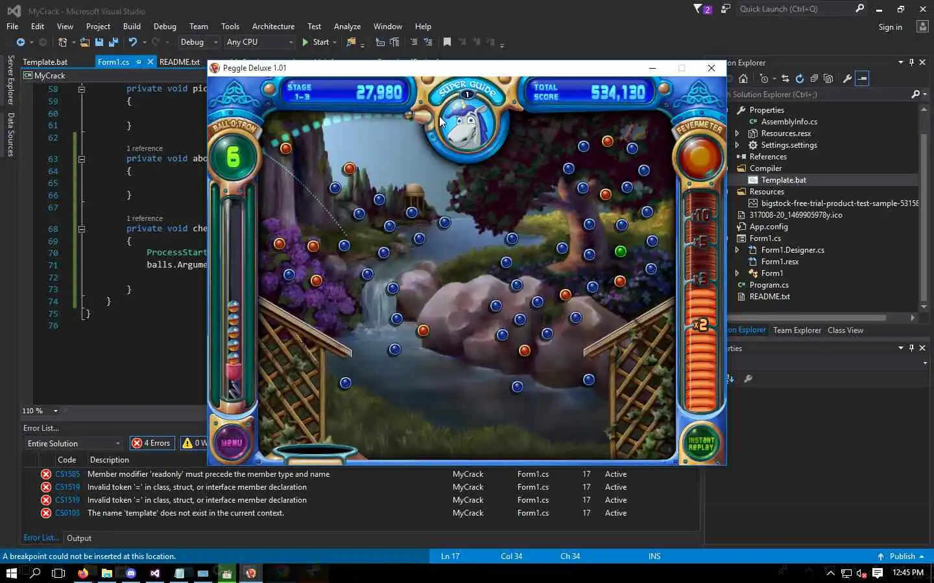Open the Server Explorer side tab
Viewport: 934px width, 583px height.
click(10, 80)
